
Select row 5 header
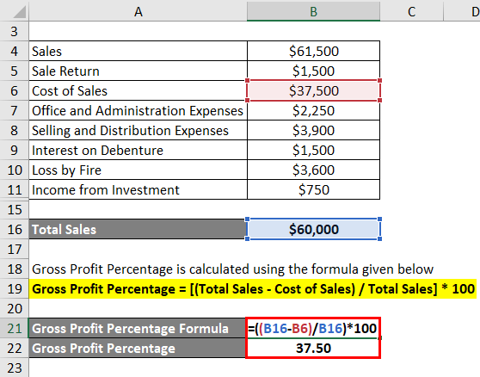(x=14, y=71)
